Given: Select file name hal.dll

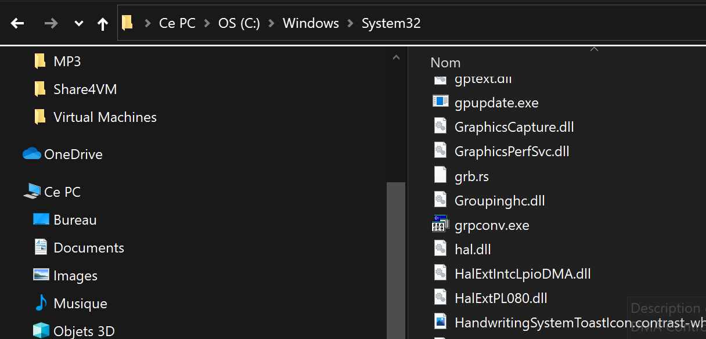Looking at the screenshot, I should tap(473, 250).
